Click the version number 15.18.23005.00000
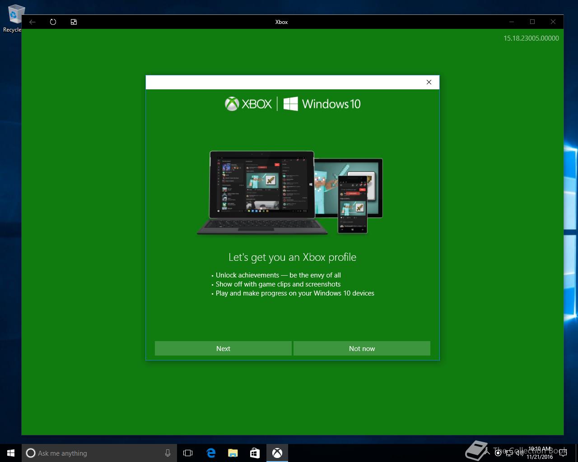 (x=531, y=38)
